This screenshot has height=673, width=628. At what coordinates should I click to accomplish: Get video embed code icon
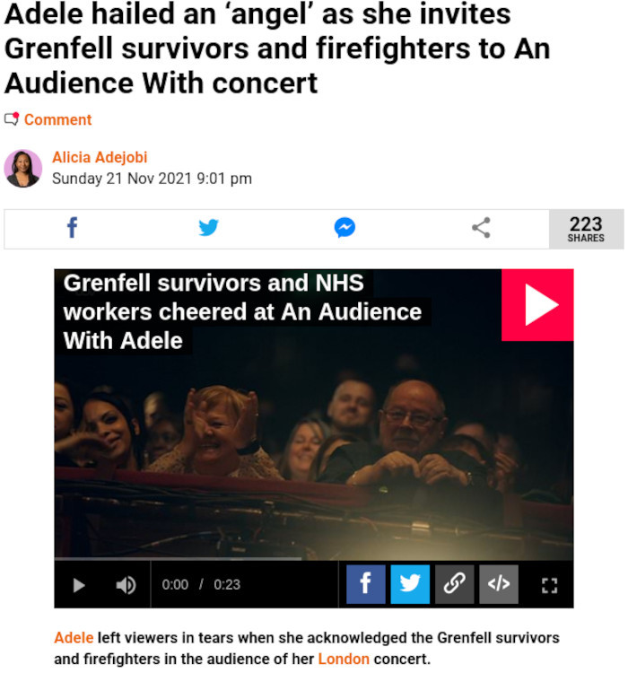click(x=499, y=584)
